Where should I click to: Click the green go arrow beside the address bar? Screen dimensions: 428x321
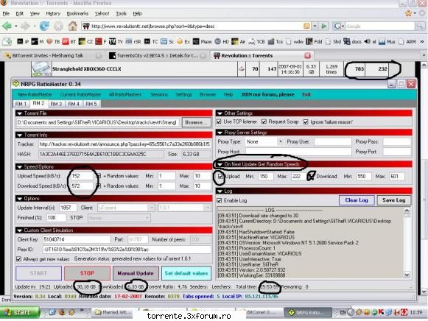(324, 27)
